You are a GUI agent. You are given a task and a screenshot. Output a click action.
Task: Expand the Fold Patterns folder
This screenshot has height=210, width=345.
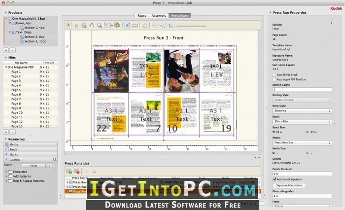pyautogui.click(x=6, y=176)
